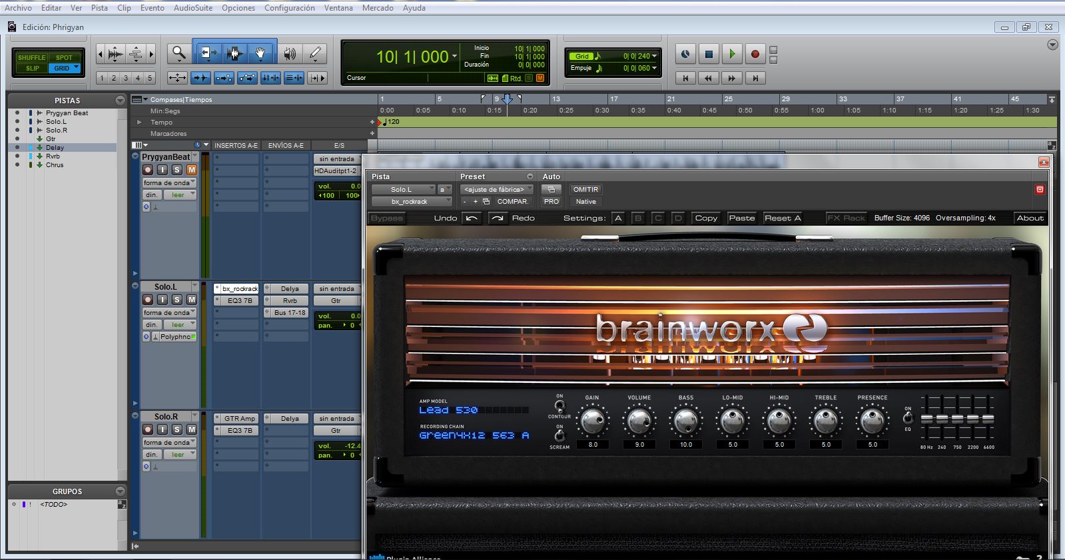Open the Configuración menu
This screenshot has height=560, width=1065.
click(290, 8)
